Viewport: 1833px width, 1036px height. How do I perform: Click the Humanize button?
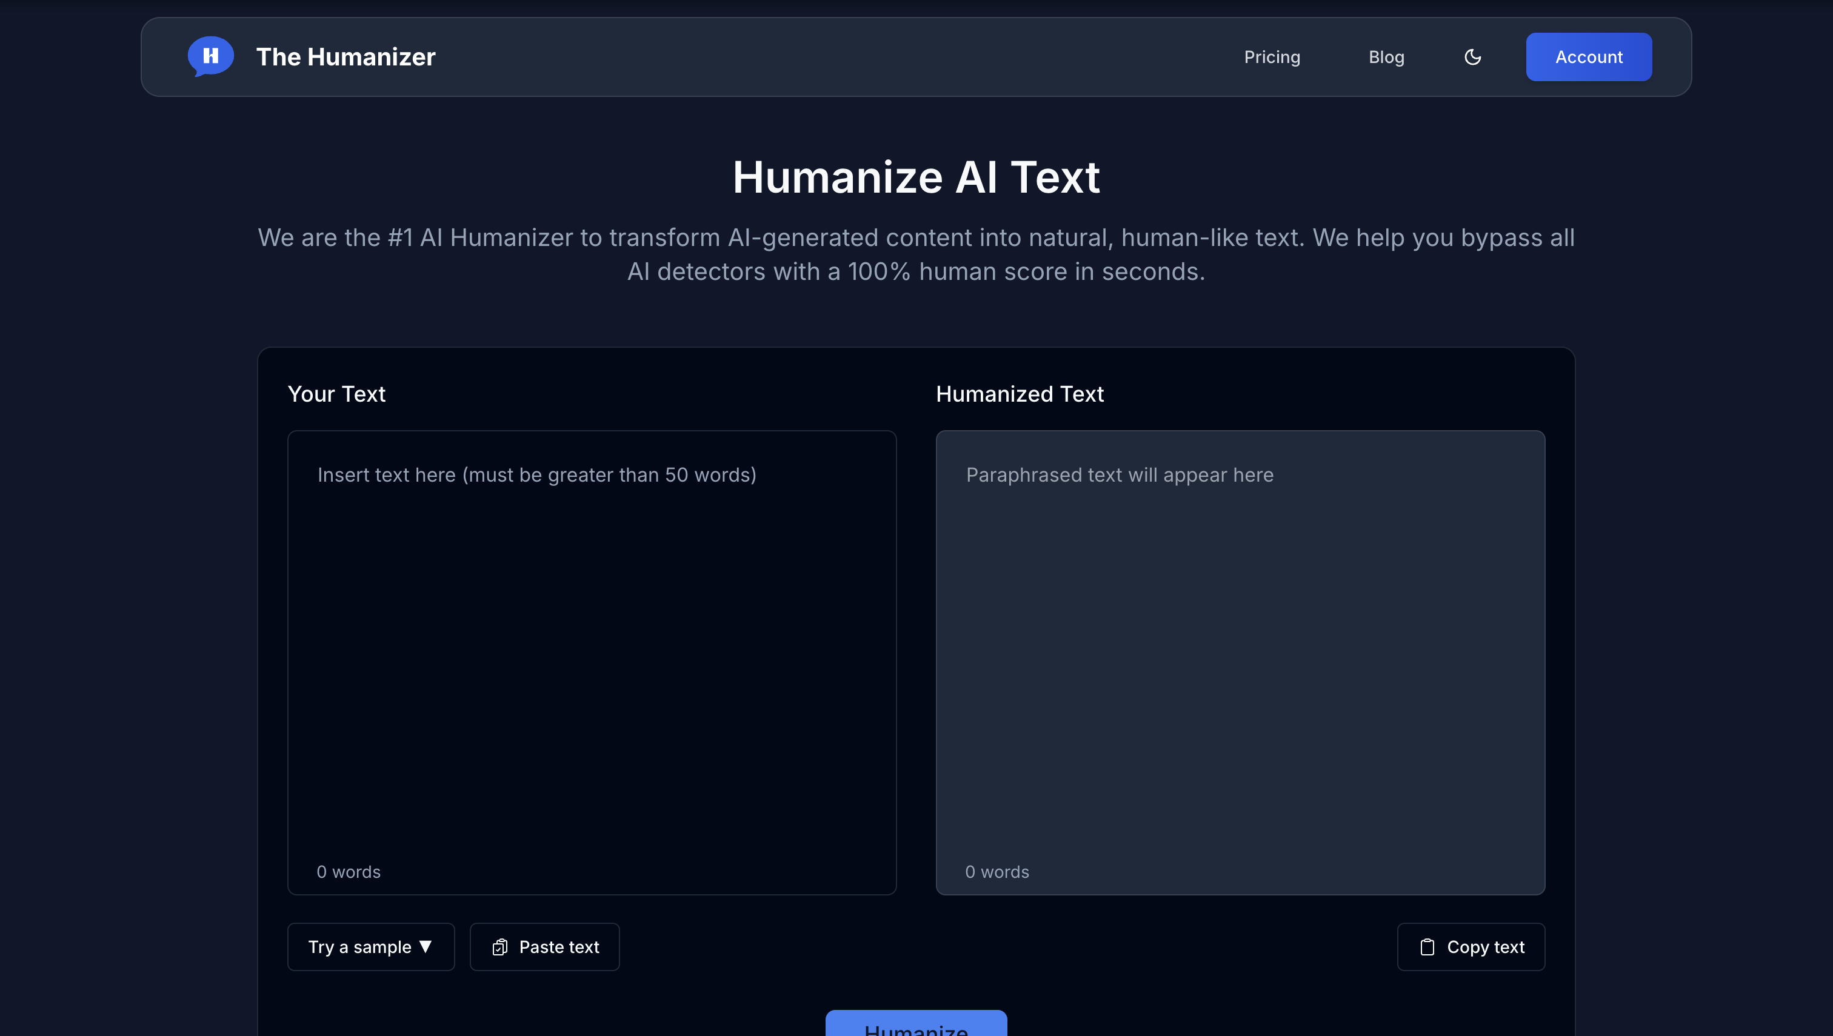click(915, 1024)
